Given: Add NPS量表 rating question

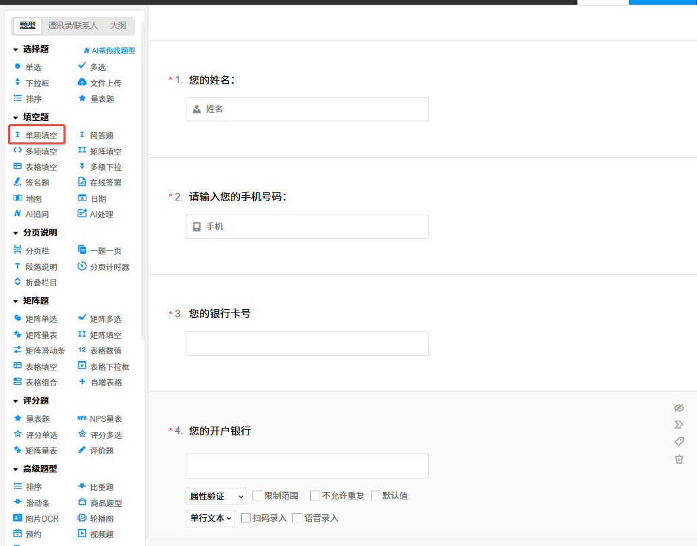Looking at the screenshot, I should pyautogui.click(x=100, y=419).
